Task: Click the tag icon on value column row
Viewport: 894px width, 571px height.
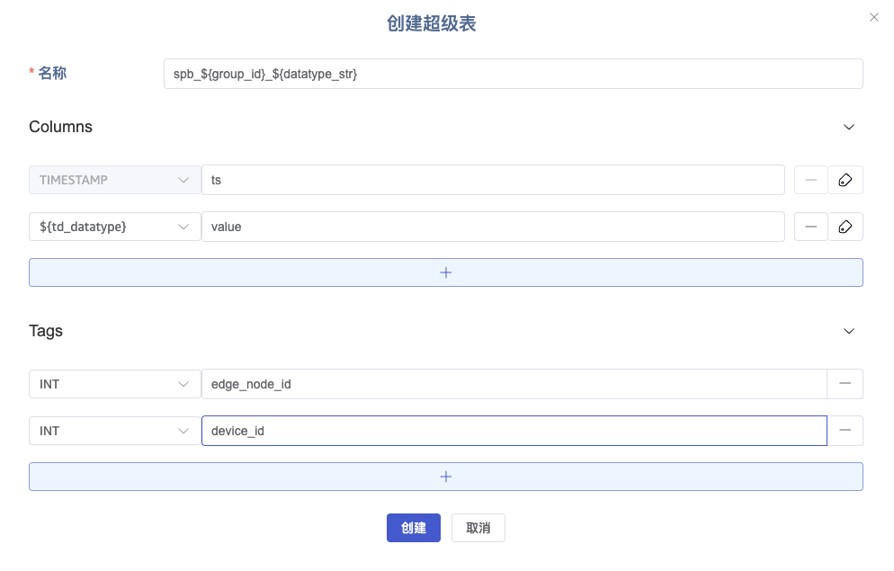Action: [x=845, y=227]
